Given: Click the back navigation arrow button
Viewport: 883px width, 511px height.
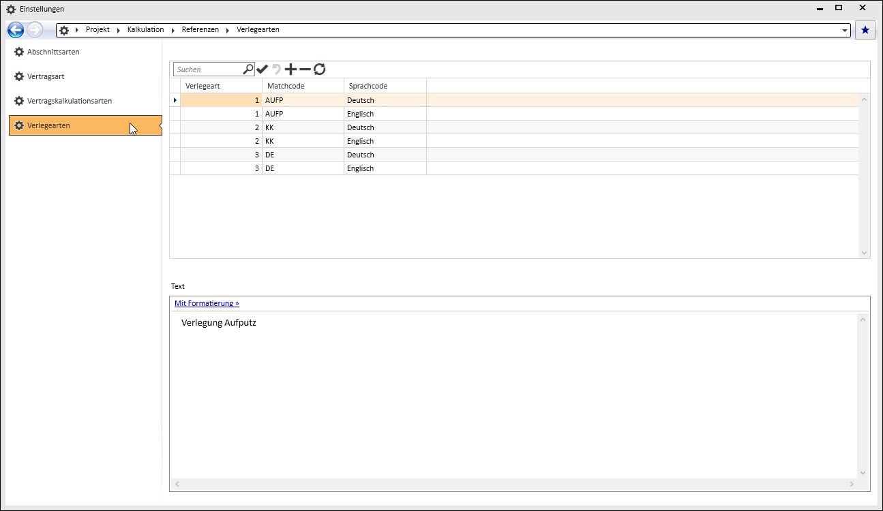Looking at the screenshot, I should pos(16,30).
